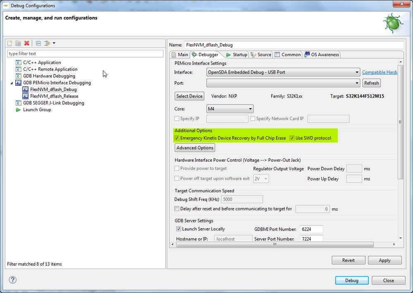Click the Debug Shift Freq field
Screen dimensions: 413x293
pyautogui.click(x=242, y=199)
